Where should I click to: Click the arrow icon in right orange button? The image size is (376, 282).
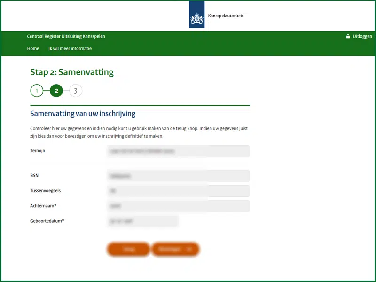[189, 250]
